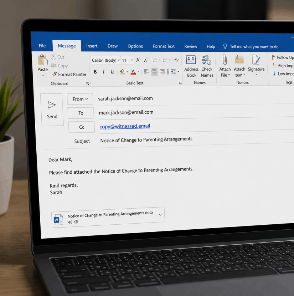
Task: Expand the From account dropdown
Action: tap(80, 99)
